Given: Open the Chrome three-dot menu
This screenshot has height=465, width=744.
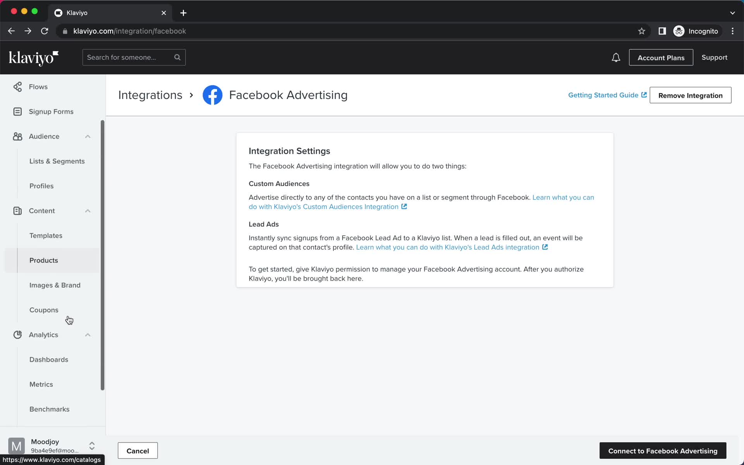Looking at the screenshot, I should click(732, 31).
